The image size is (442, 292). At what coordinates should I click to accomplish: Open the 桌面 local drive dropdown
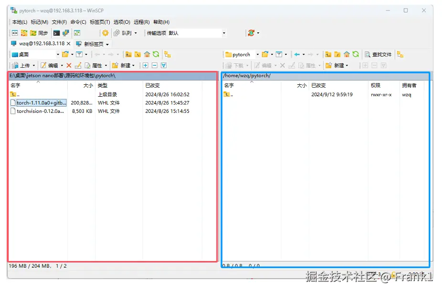(58, 54)
